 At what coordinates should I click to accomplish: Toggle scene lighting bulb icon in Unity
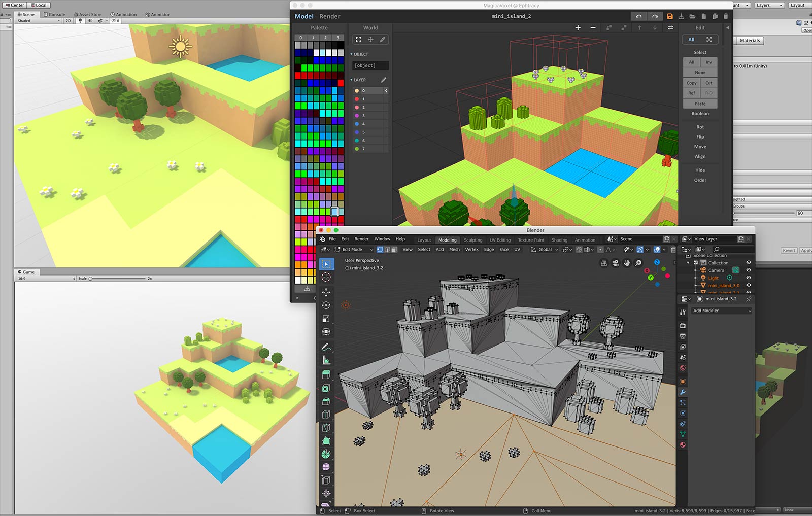click(80, 21)
